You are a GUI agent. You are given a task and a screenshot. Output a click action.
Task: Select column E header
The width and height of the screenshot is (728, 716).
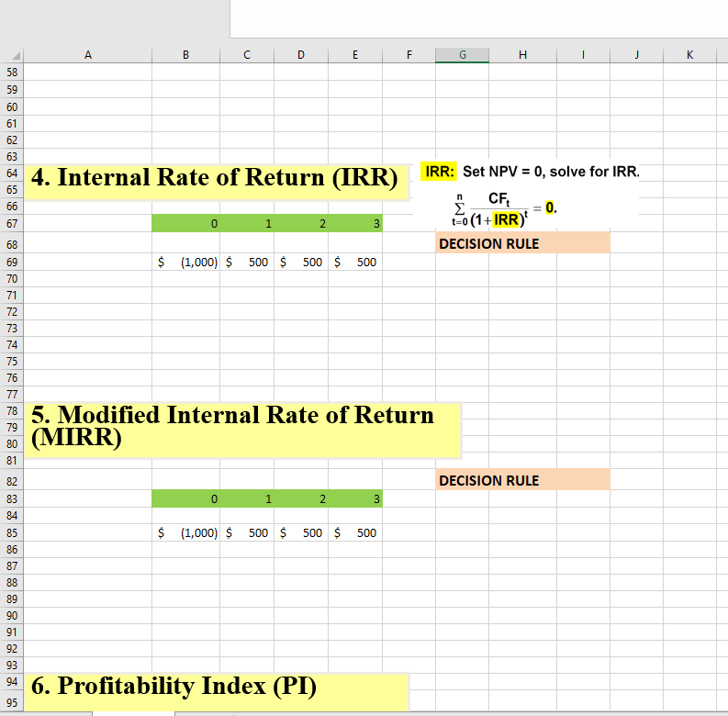(355, 55)
